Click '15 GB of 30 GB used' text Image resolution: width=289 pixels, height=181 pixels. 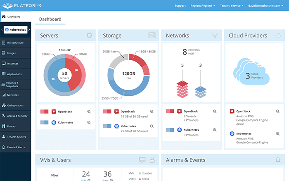[134, 117]
